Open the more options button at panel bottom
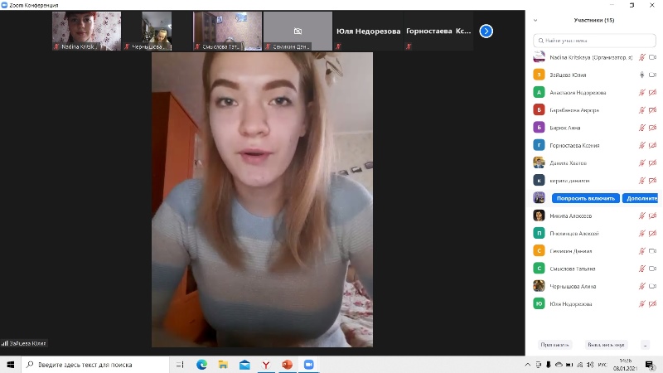This screenshot has width=663, height=373. coord(645,344)
